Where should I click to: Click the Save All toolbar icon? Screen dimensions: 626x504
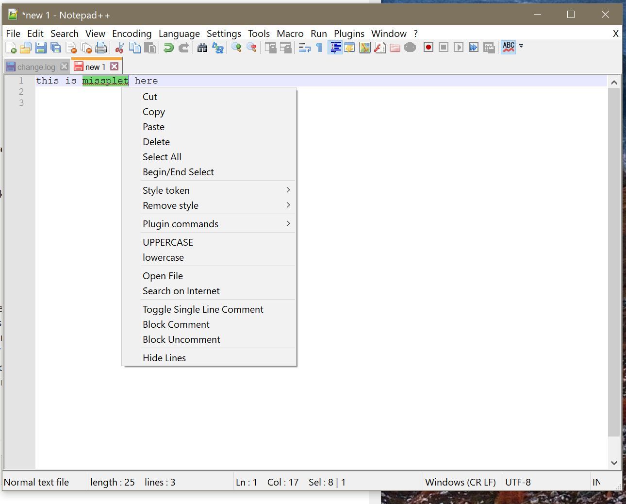(56, 48)
